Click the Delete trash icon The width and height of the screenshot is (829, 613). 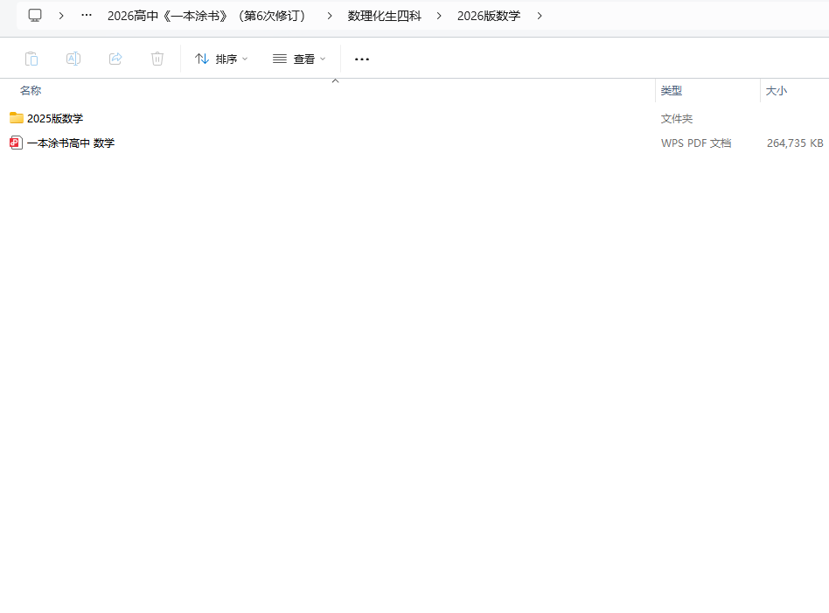coord(157,59)
